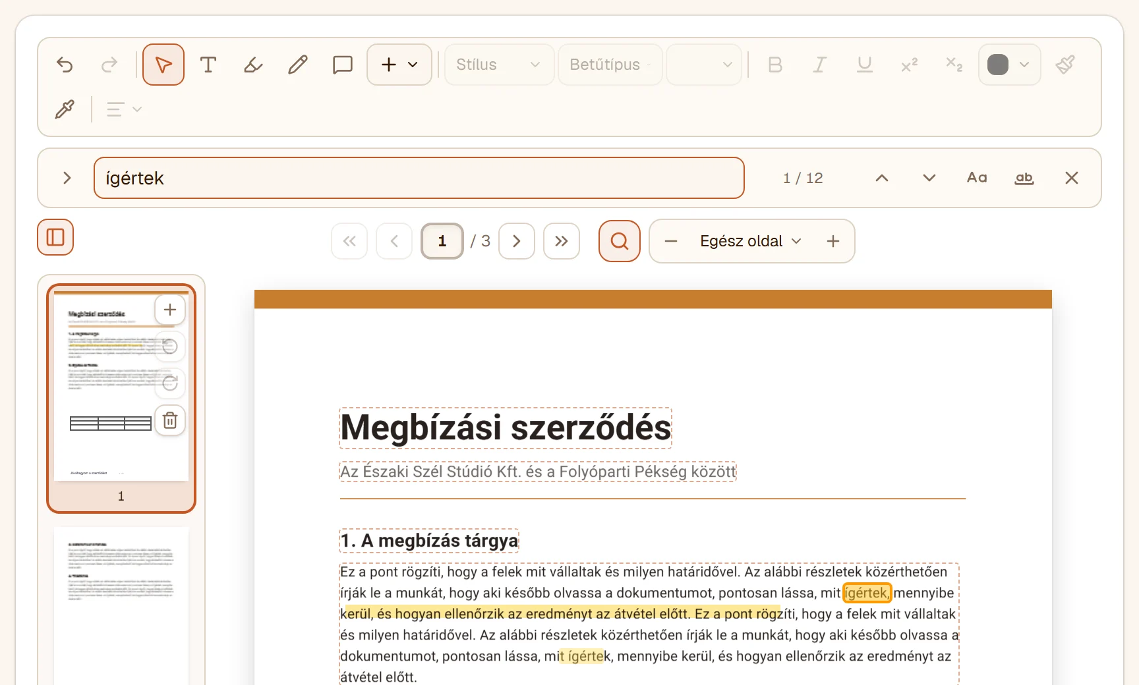Select the highlighter tool
The height and width of the screenshot is (685, 1139).
(253, 65)
